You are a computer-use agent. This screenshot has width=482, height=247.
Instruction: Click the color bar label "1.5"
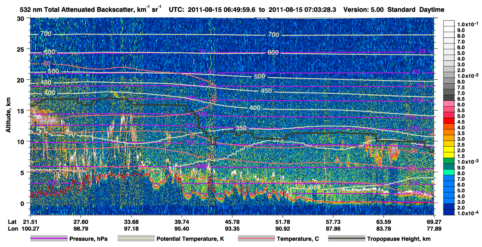tap(461, 156)
